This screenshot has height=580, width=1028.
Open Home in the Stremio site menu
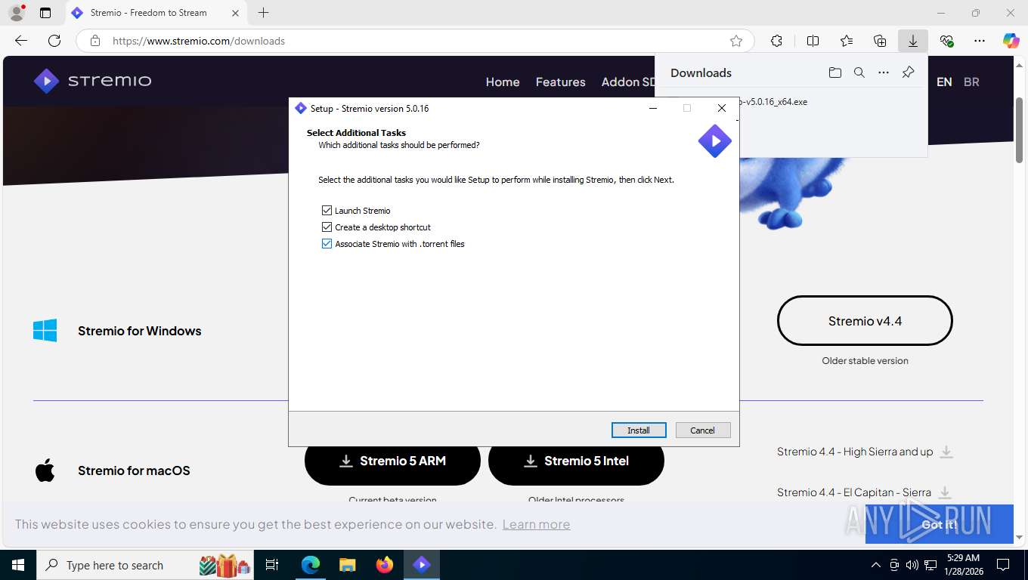pyautogui.click(x=503, y=82)
